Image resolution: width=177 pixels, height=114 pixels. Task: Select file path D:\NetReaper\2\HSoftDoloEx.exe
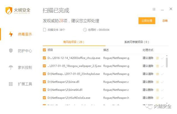point(69,98)
